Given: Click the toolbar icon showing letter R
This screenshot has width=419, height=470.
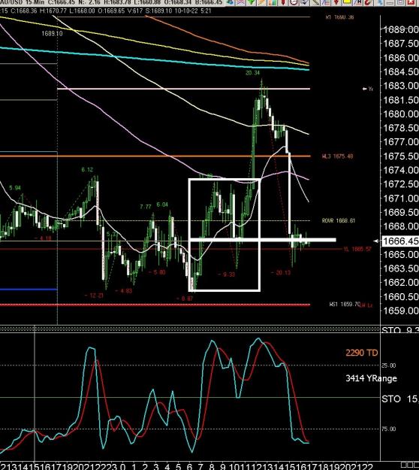Looking at the screenshot, I should 358,2.
